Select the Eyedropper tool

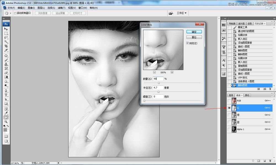tap(6, 113)
